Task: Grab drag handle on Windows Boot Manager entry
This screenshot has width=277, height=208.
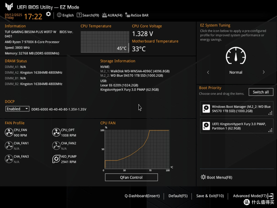Action: [x=270, y=113]
